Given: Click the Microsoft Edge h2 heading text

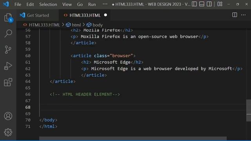Looking at the screenshot, I should [x=112, y=62].
